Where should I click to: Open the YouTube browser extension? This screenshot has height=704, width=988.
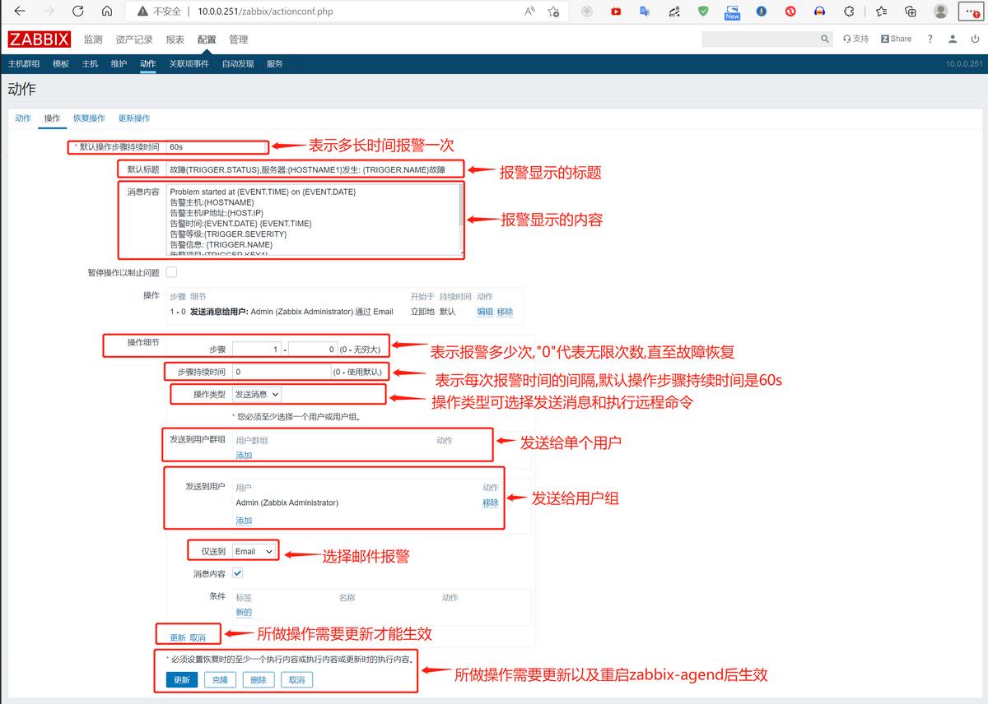616,12
